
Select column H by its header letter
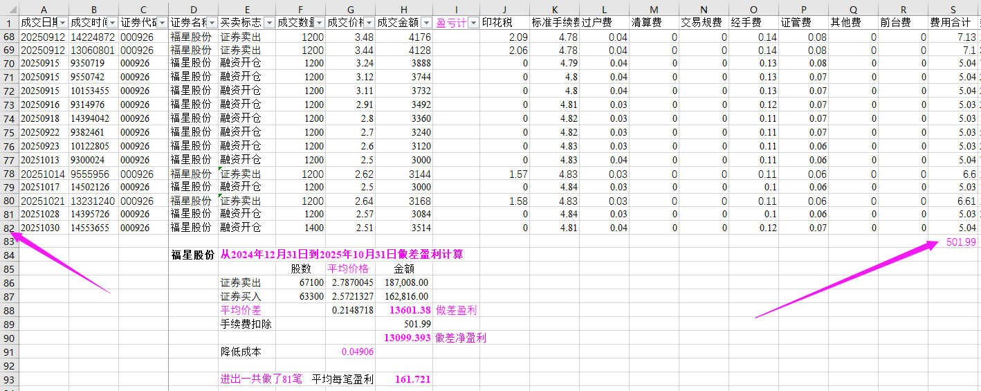point(404,9)
